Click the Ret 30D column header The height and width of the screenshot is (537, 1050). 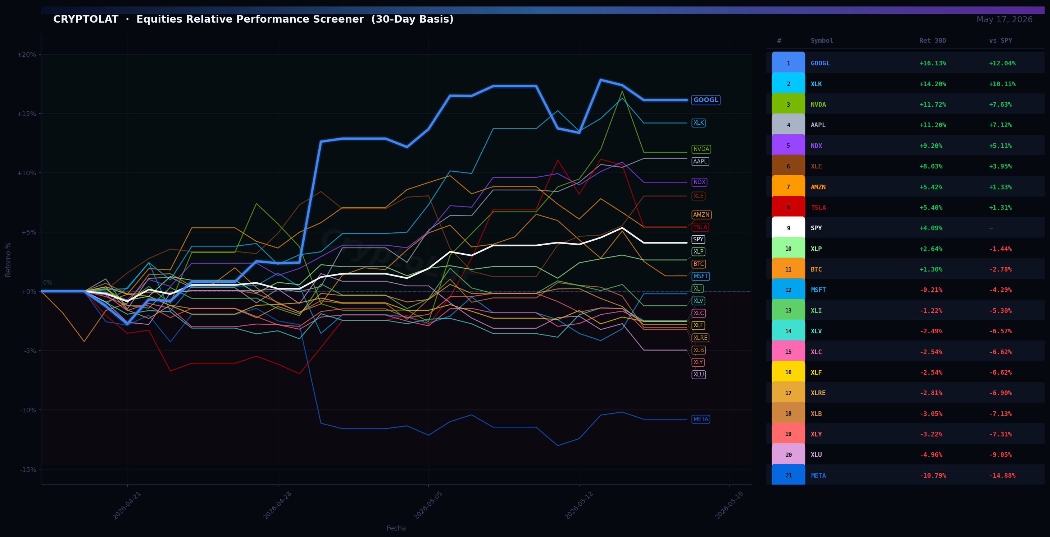932,41
